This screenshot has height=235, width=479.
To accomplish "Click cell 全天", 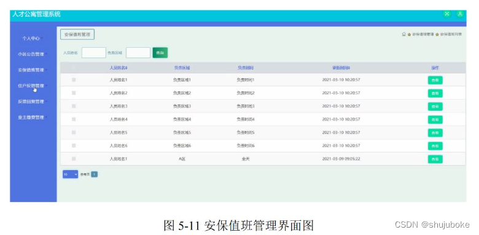I will (246, 159).
